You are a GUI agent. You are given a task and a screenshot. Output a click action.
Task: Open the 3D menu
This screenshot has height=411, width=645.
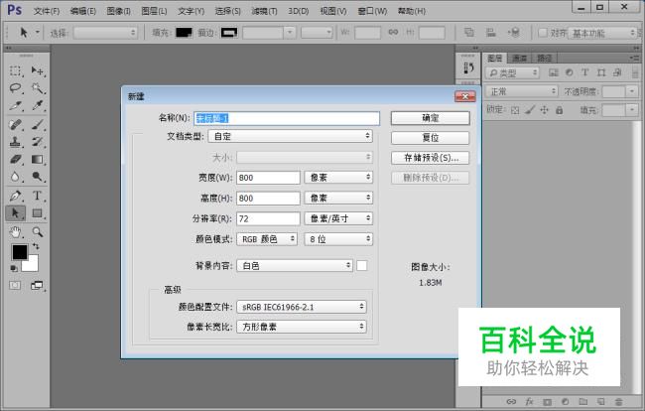coord(299,11)
